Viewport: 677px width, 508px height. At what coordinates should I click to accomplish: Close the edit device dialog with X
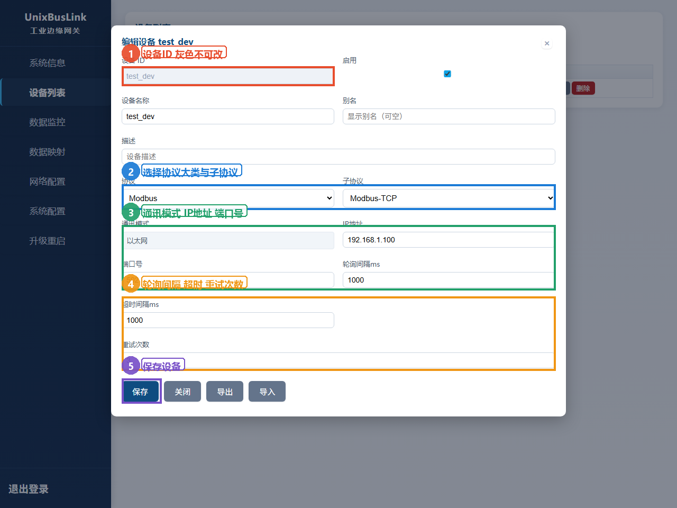click(547, 43)
